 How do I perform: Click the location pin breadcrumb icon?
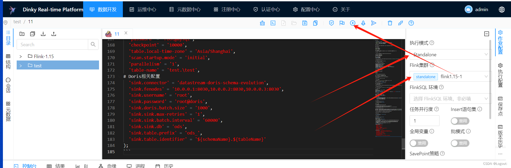(x=6, y=23)
